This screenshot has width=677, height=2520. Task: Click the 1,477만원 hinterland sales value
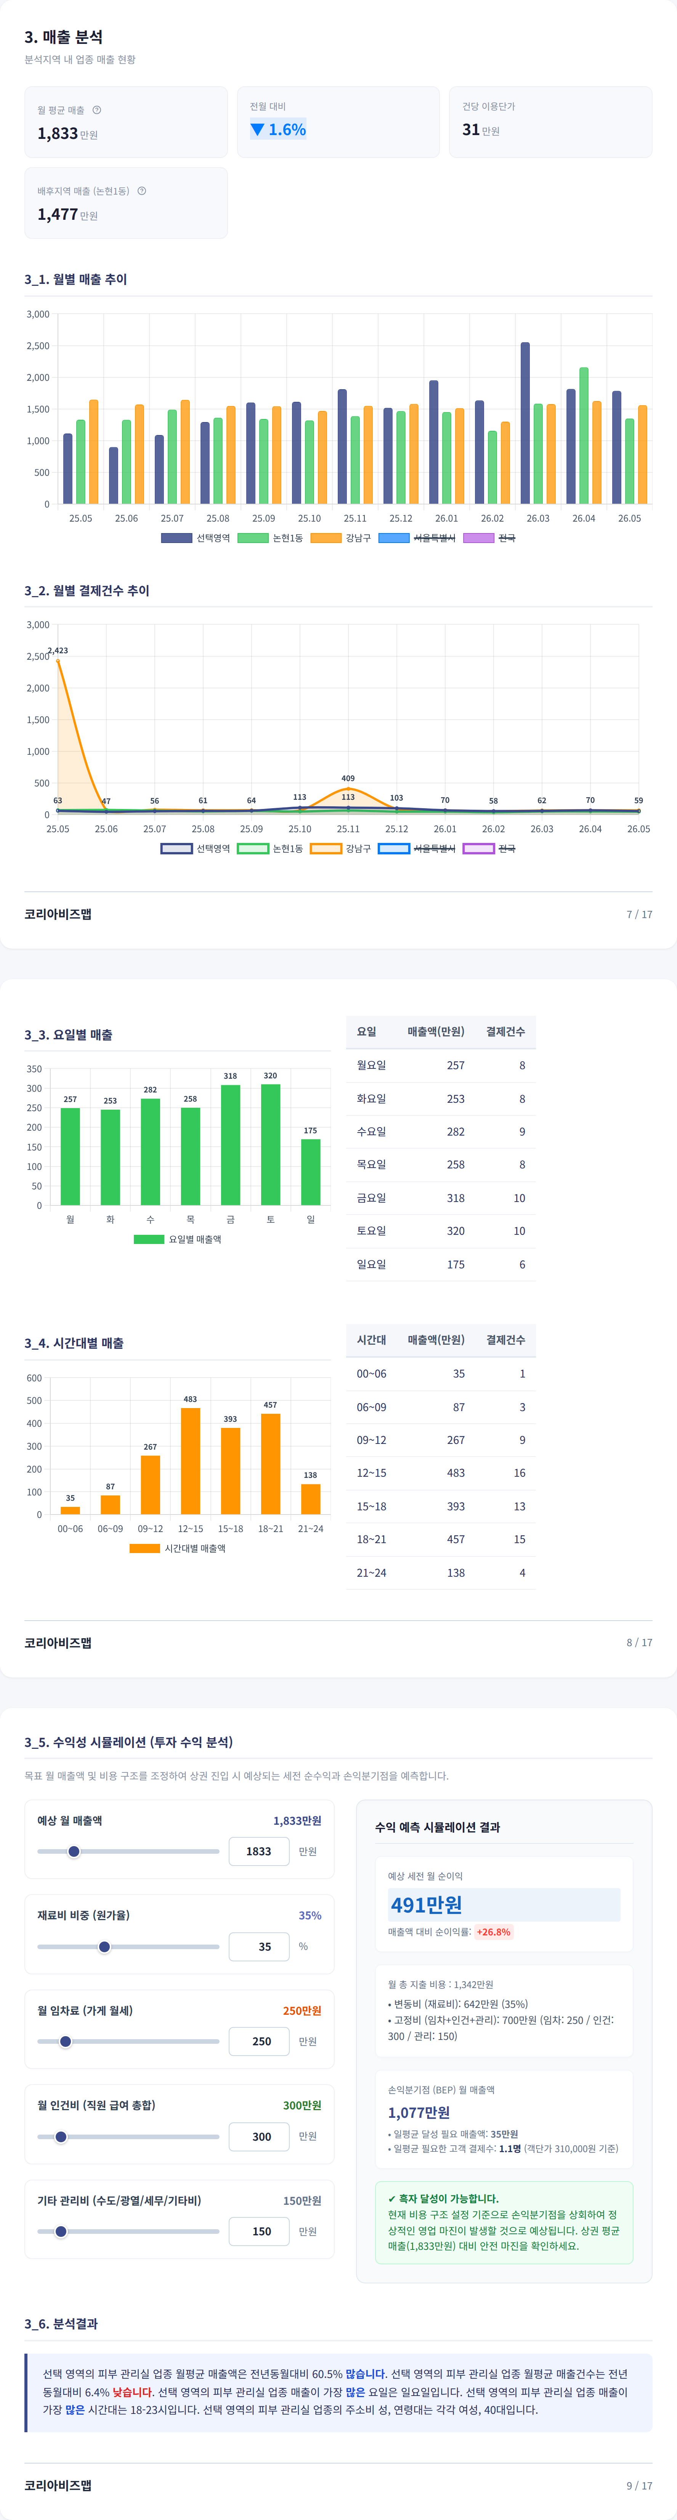pos(67,214)
